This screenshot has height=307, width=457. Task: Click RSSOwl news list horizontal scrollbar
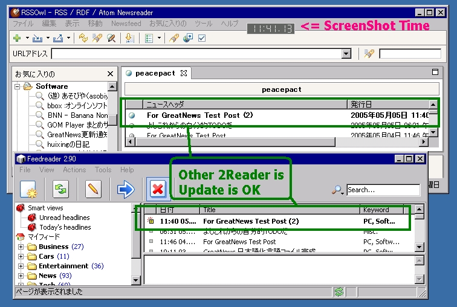(x=235, y=142)
